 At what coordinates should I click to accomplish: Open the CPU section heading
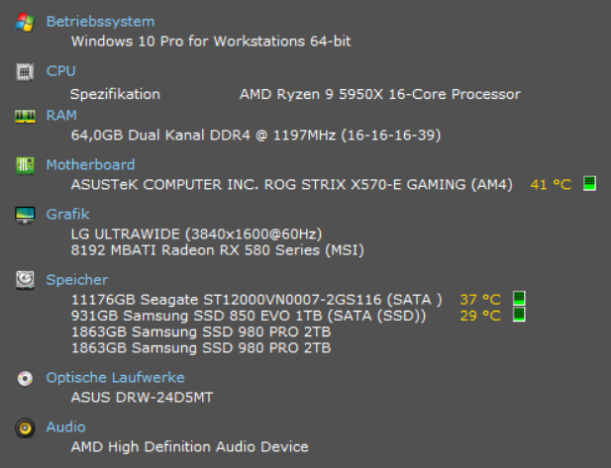60,71
